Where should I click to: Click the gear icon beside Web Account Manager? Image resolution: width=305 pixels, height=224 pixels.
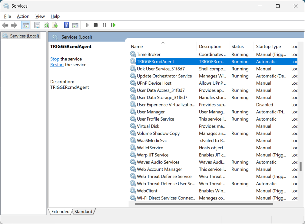tap(133, 169)
